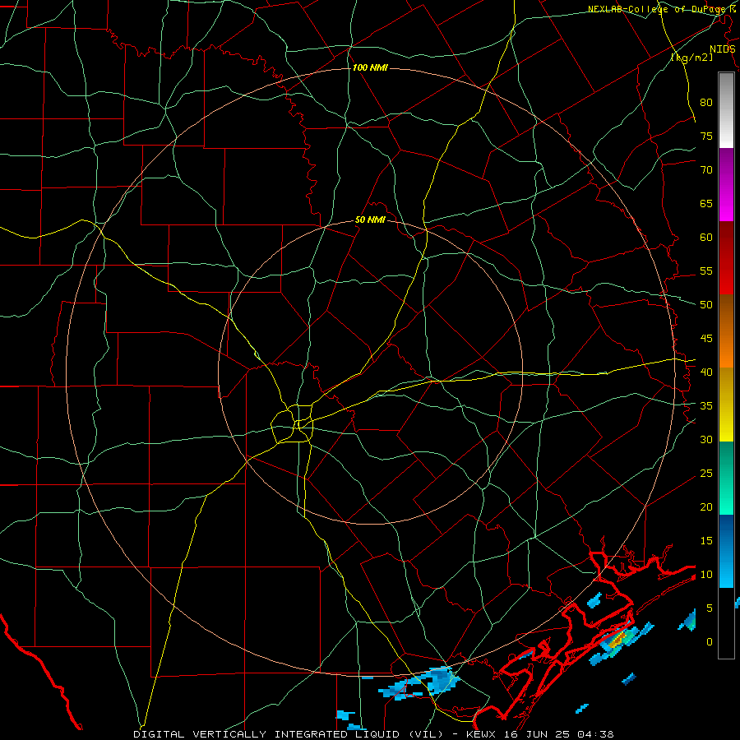Viewport: 740px width, 740px height.
Task: Select the blue segment of the color bar
Action: 726,551
